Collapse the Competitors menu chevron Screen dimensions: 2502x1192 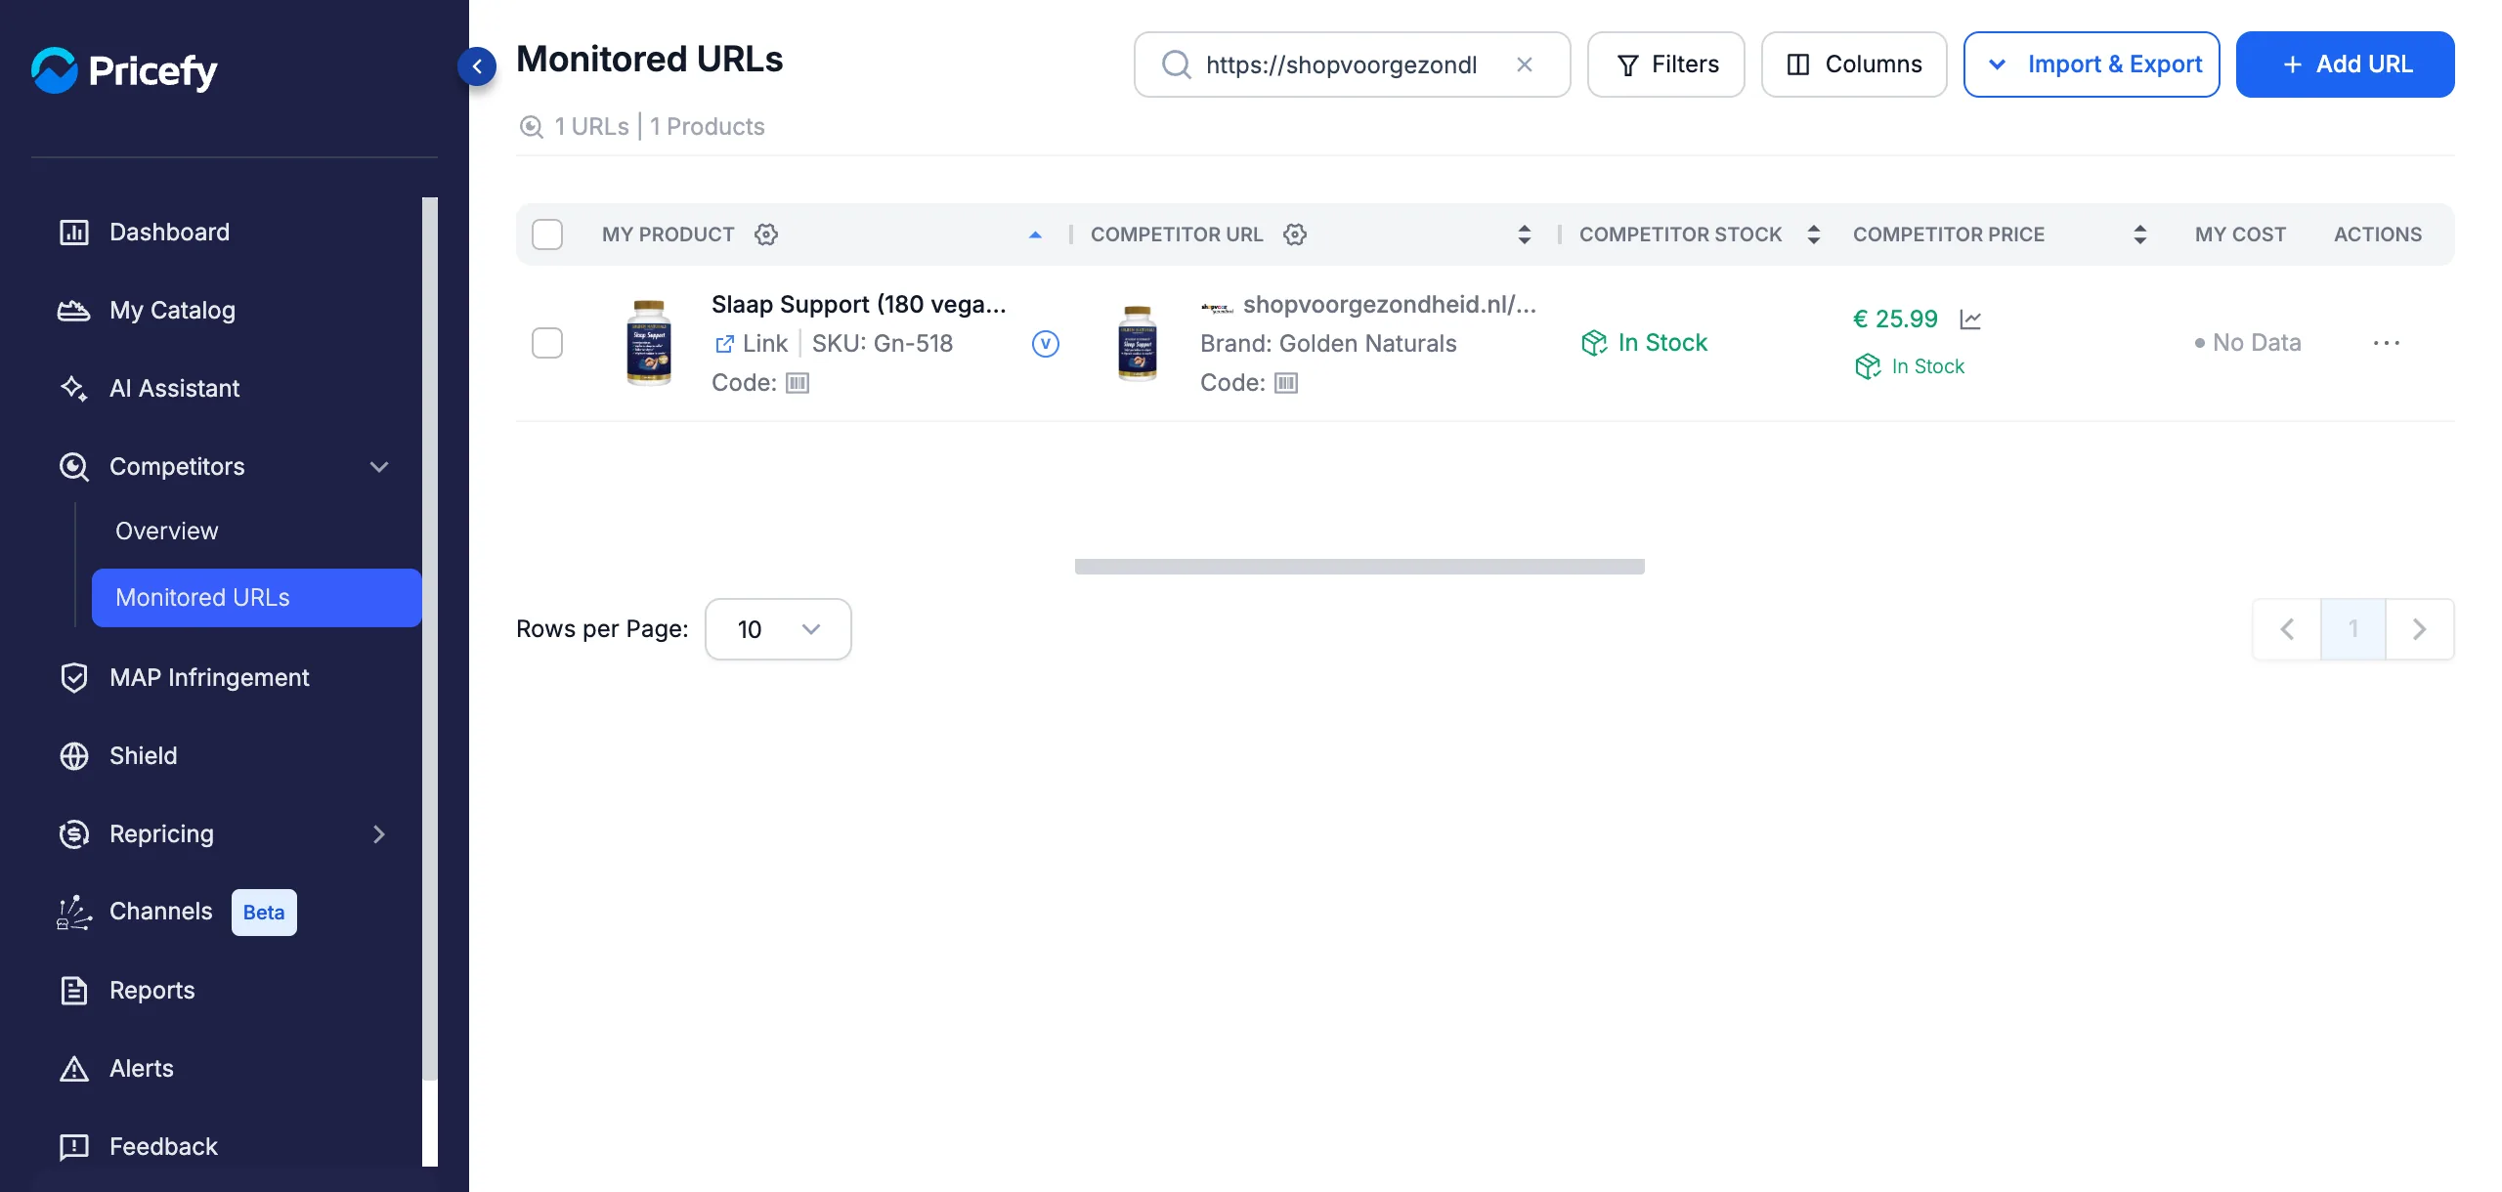[x=379, y=467]
